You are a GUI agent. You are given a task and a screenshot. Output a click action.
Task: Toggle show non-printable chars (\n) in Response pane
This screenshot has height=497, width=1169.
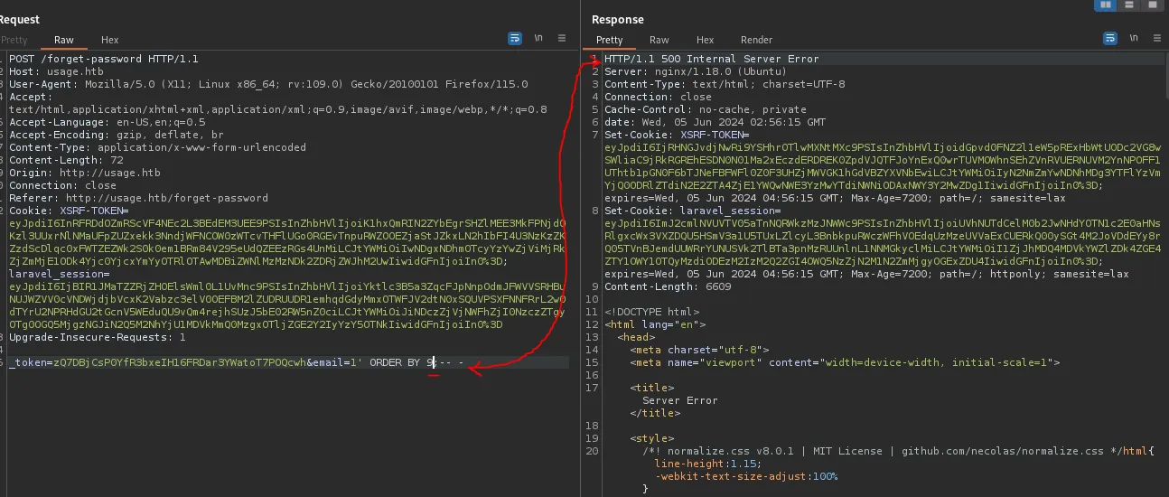1134,39
